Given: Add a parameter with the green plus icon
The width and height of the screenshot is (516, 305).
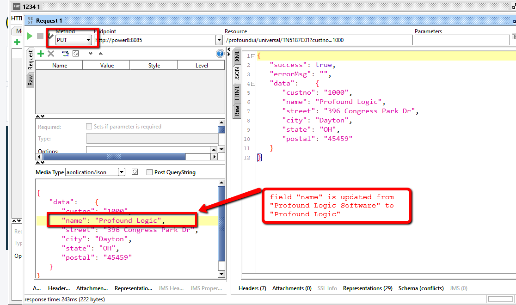Looking at the screenshot, I should [41, 54].
